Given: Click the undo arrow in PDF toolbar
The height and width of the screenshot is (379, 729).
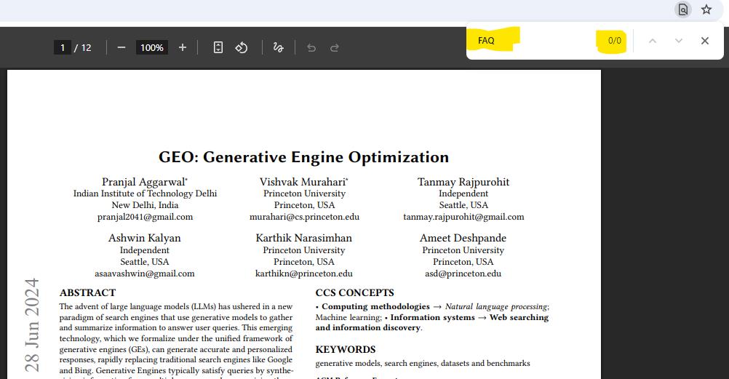Looking at the screenshot, I should (x=311, y=48).
